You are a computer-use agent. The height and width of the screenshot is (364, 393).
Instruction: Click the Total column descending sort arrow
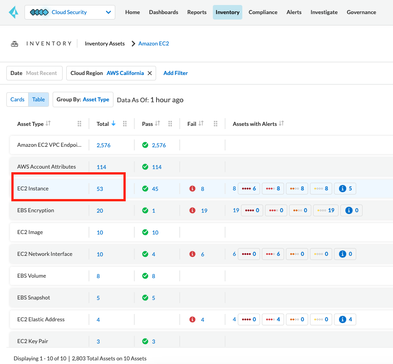pos(113,124)
